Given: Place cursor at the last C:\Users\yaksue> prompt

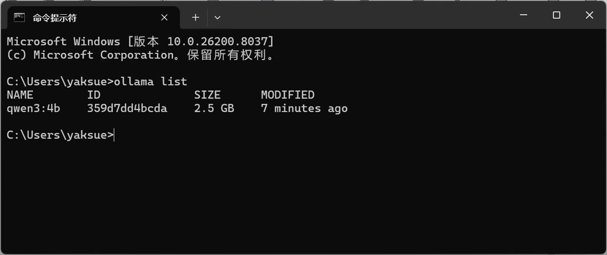Looking at the screenshot, I should (114, 135).
